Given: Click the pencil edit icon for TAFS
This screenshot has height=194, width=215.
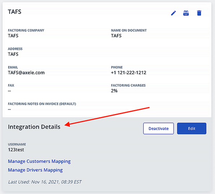Looking at the screenshot, I should point(173,13).
